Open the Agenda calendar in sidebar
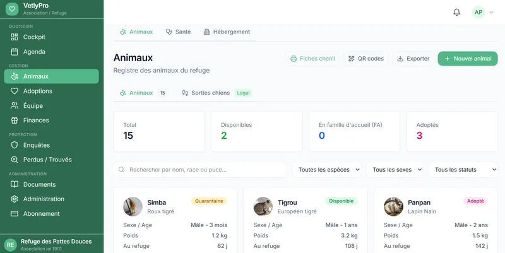 tap(34, 51)
